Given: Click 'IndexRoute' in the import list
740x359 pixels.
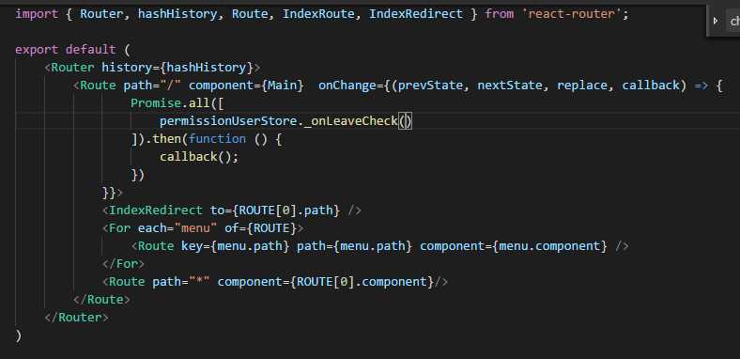Looking at the screenshot, I should (x=318, y=14).
